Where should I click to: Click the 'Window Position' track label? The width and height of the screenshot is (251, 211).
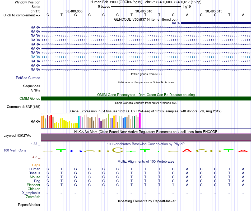pos(27,2)
